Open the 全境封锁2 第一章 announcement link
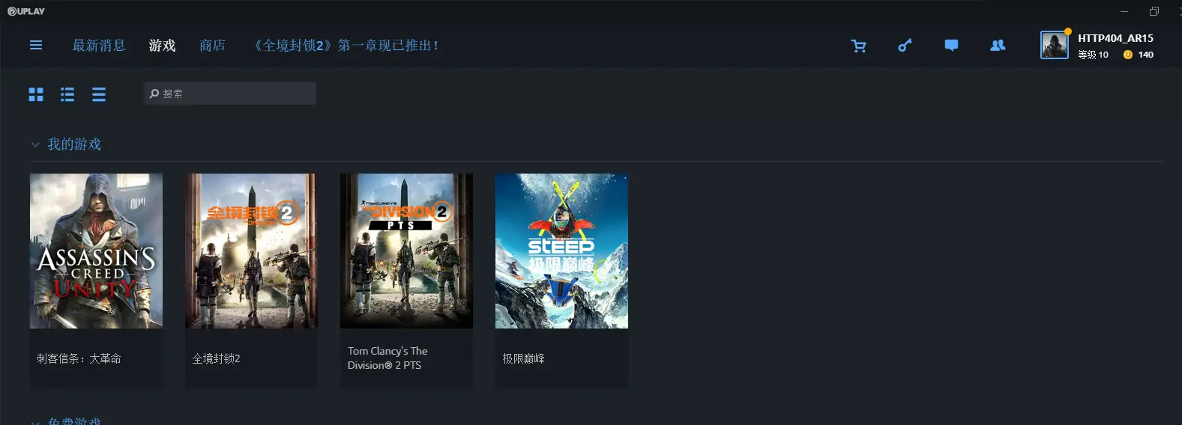This screenshot has width=1182, height=425. pyautogui.click(x=346, y=46)
